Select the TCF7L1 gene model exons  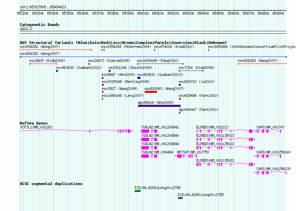(76, 131)
